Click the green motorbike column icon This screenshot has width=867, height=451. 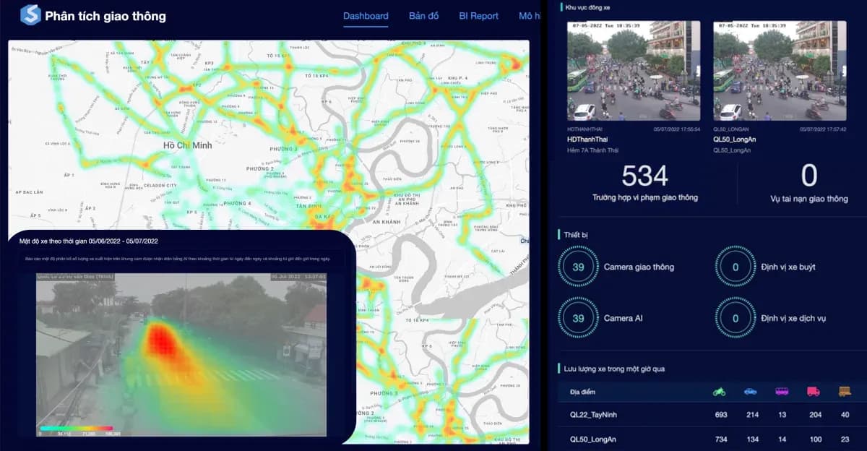[719, 392]
